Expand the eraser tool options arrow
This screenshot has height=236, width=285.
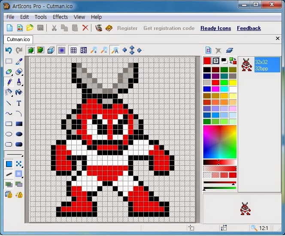pyautogui.click(x=22, y=75)
